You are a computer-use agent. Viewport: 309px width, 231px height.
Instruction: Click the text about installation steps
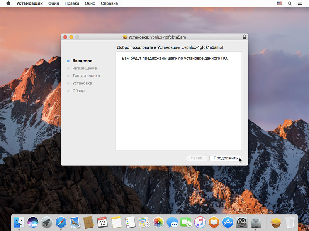point(175,59)
